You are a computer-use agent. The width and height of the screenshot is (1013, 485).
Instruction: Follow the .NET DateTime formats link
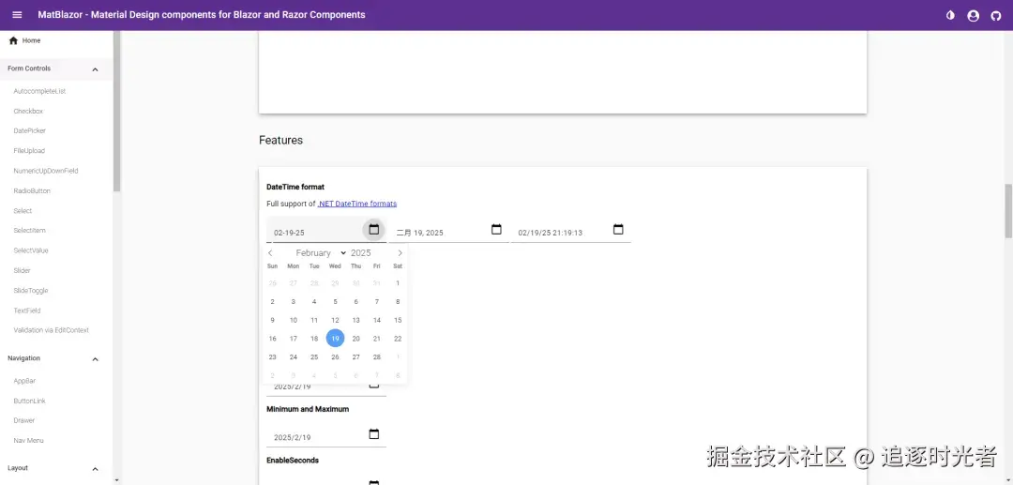pos(357,204)
